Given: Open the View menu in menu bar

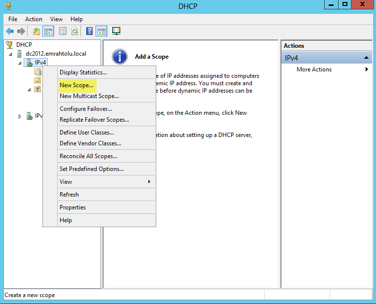Looking at the screenshot, I should [x=56, y=19].
